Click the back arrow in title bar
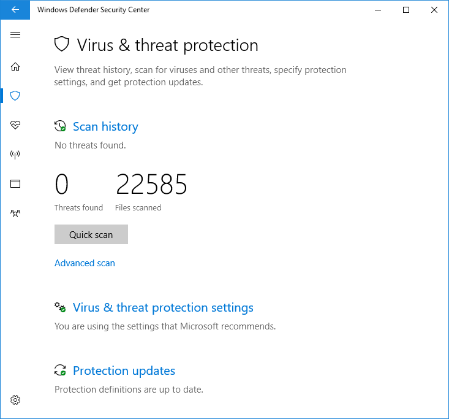 pos(15,10)
